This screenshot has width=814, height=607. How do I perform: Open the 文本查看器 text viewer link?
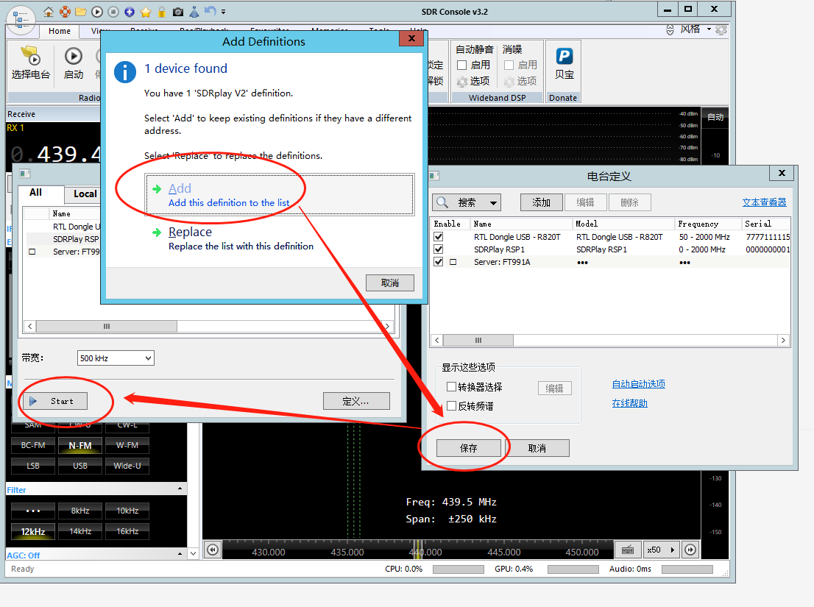[x=764, y=202]
